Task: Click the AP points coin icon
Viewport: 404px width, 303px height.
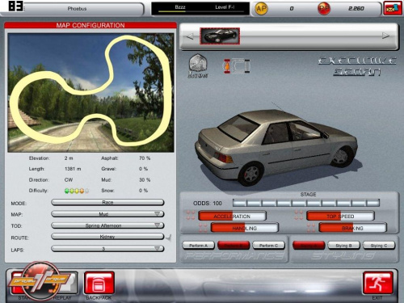Action: [x=261, y=9]
